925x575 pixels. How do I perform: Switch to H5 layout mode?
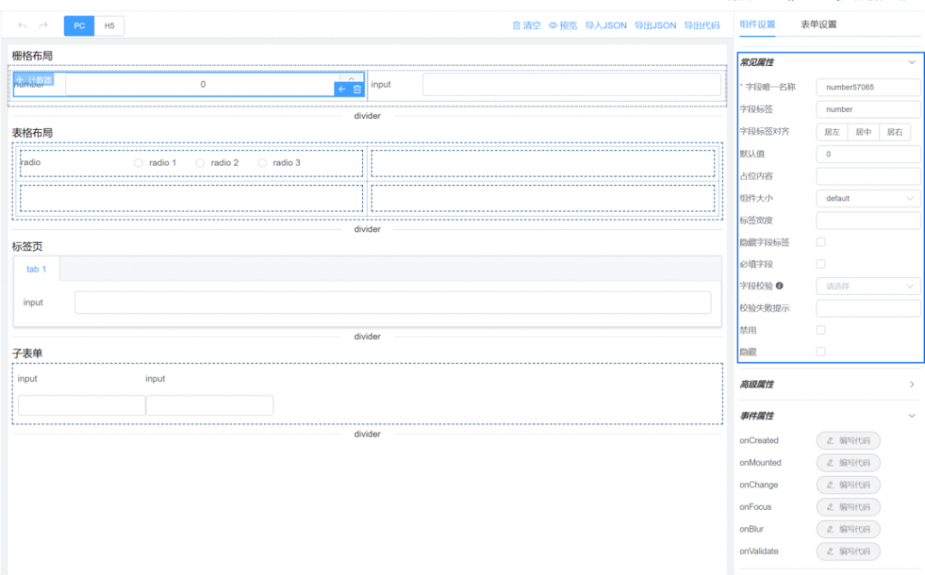(109, 25)
